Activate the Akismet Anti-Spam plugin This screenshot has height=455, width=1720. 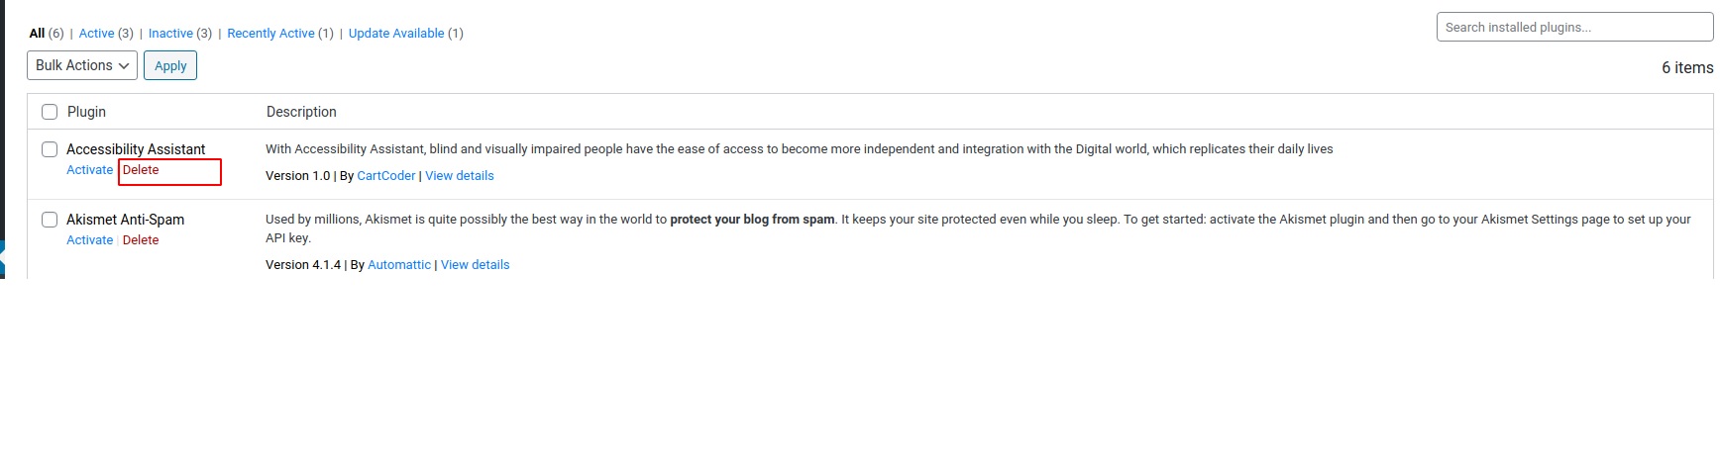click(89, 240)
